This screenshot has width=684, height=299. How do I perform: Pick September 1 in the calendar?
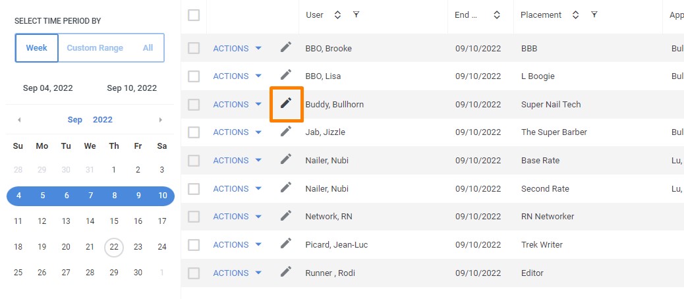pyautogui.click(x=114, y=170)
